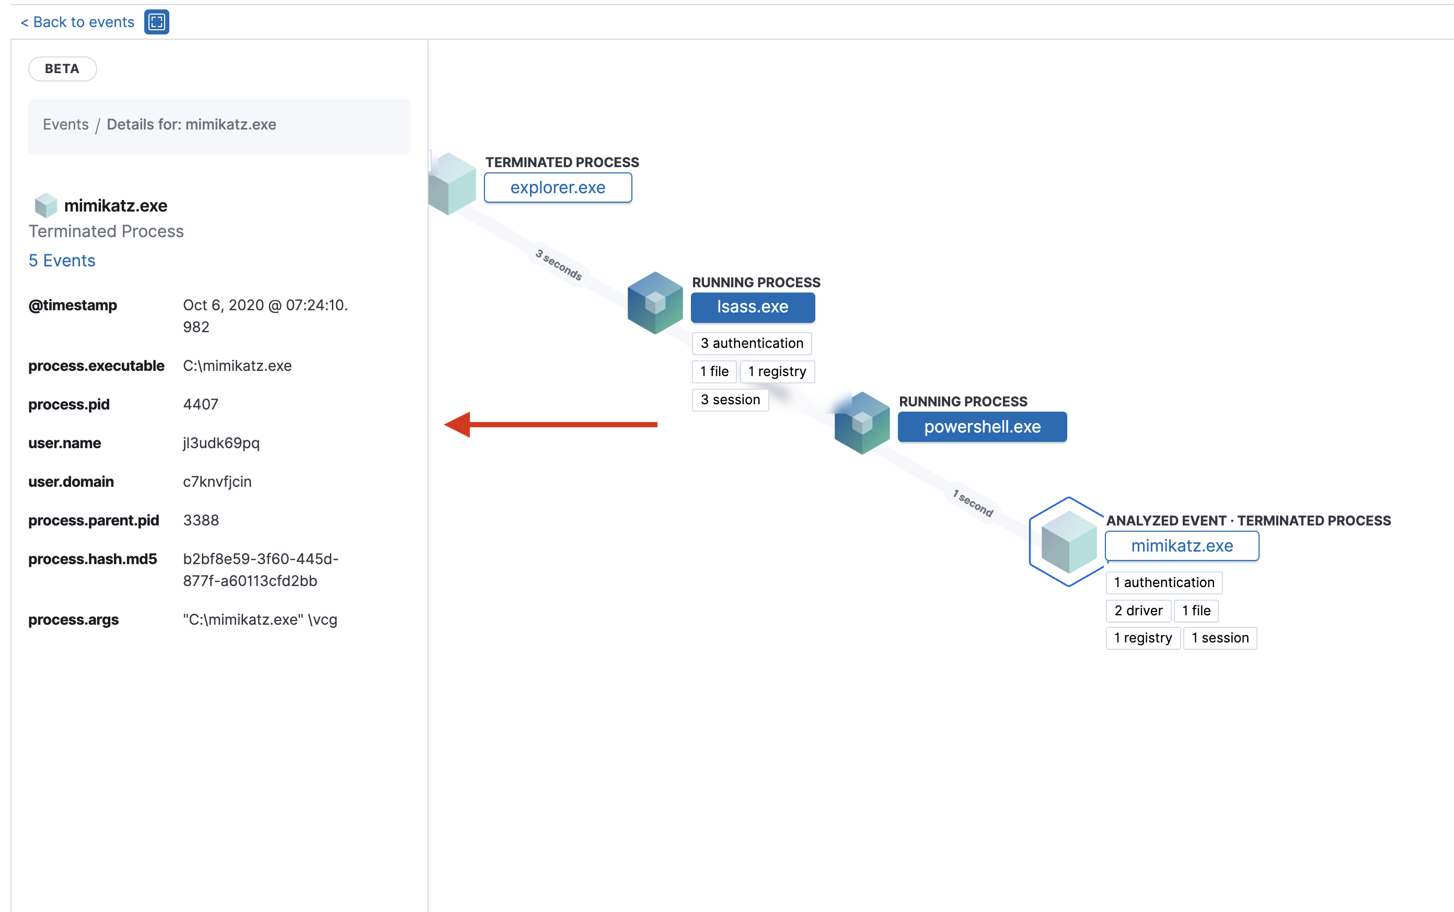Select the powershell.exe process button

982,426
